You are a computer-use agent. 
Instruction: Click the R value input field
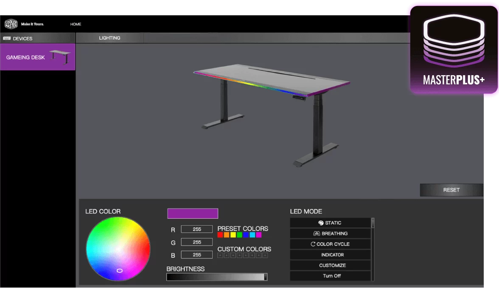(x=197, y=229)
